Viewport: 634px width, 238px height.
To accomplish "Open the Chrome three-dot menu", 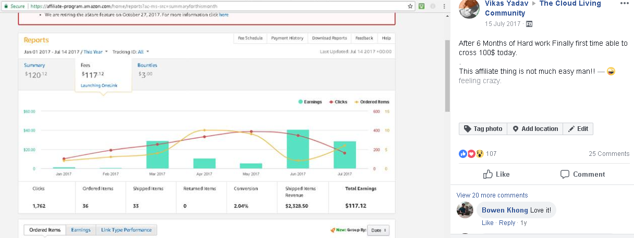I will [x=443, y=6].
